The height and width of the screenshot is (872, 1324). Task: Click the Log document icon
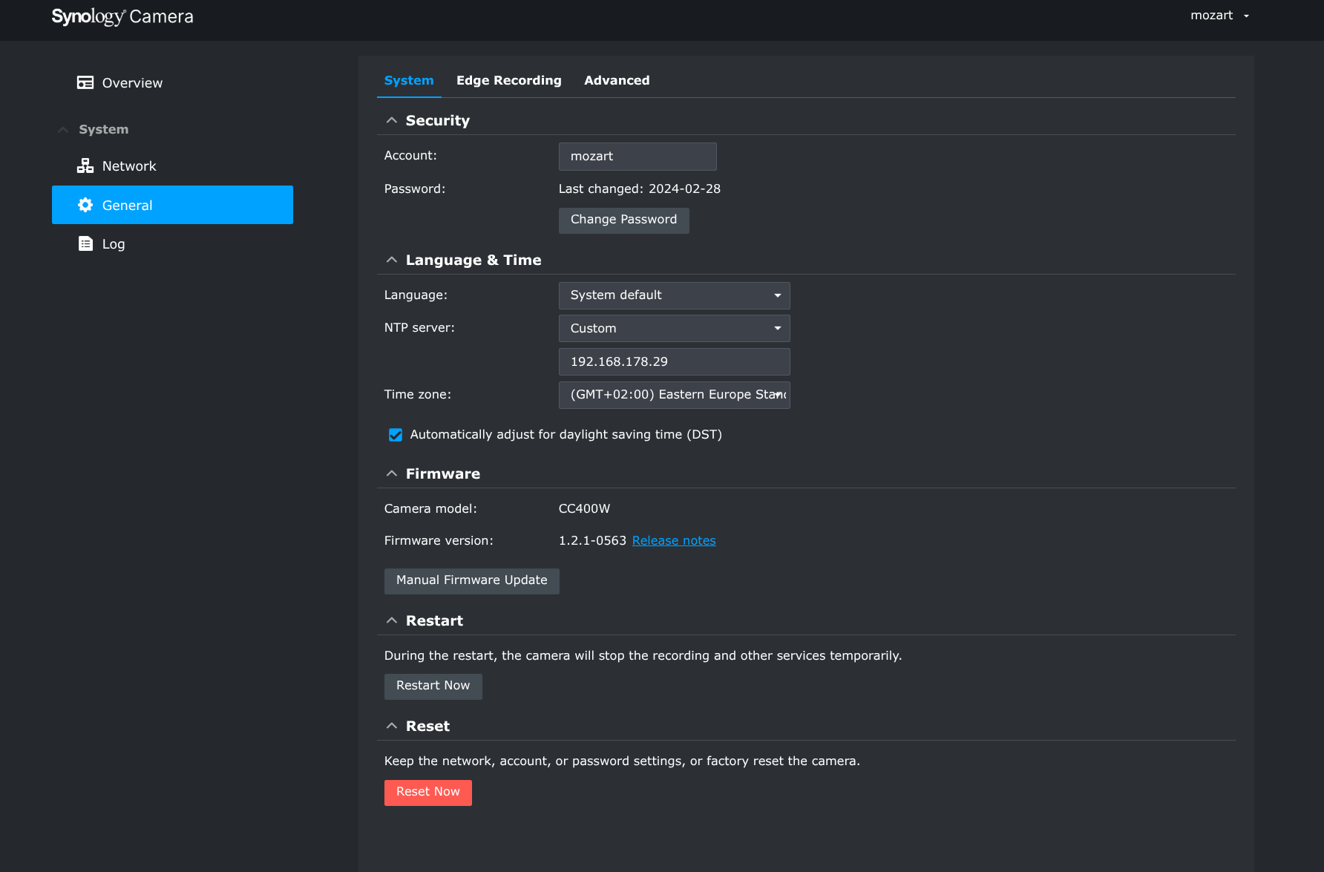pos(85,243)
